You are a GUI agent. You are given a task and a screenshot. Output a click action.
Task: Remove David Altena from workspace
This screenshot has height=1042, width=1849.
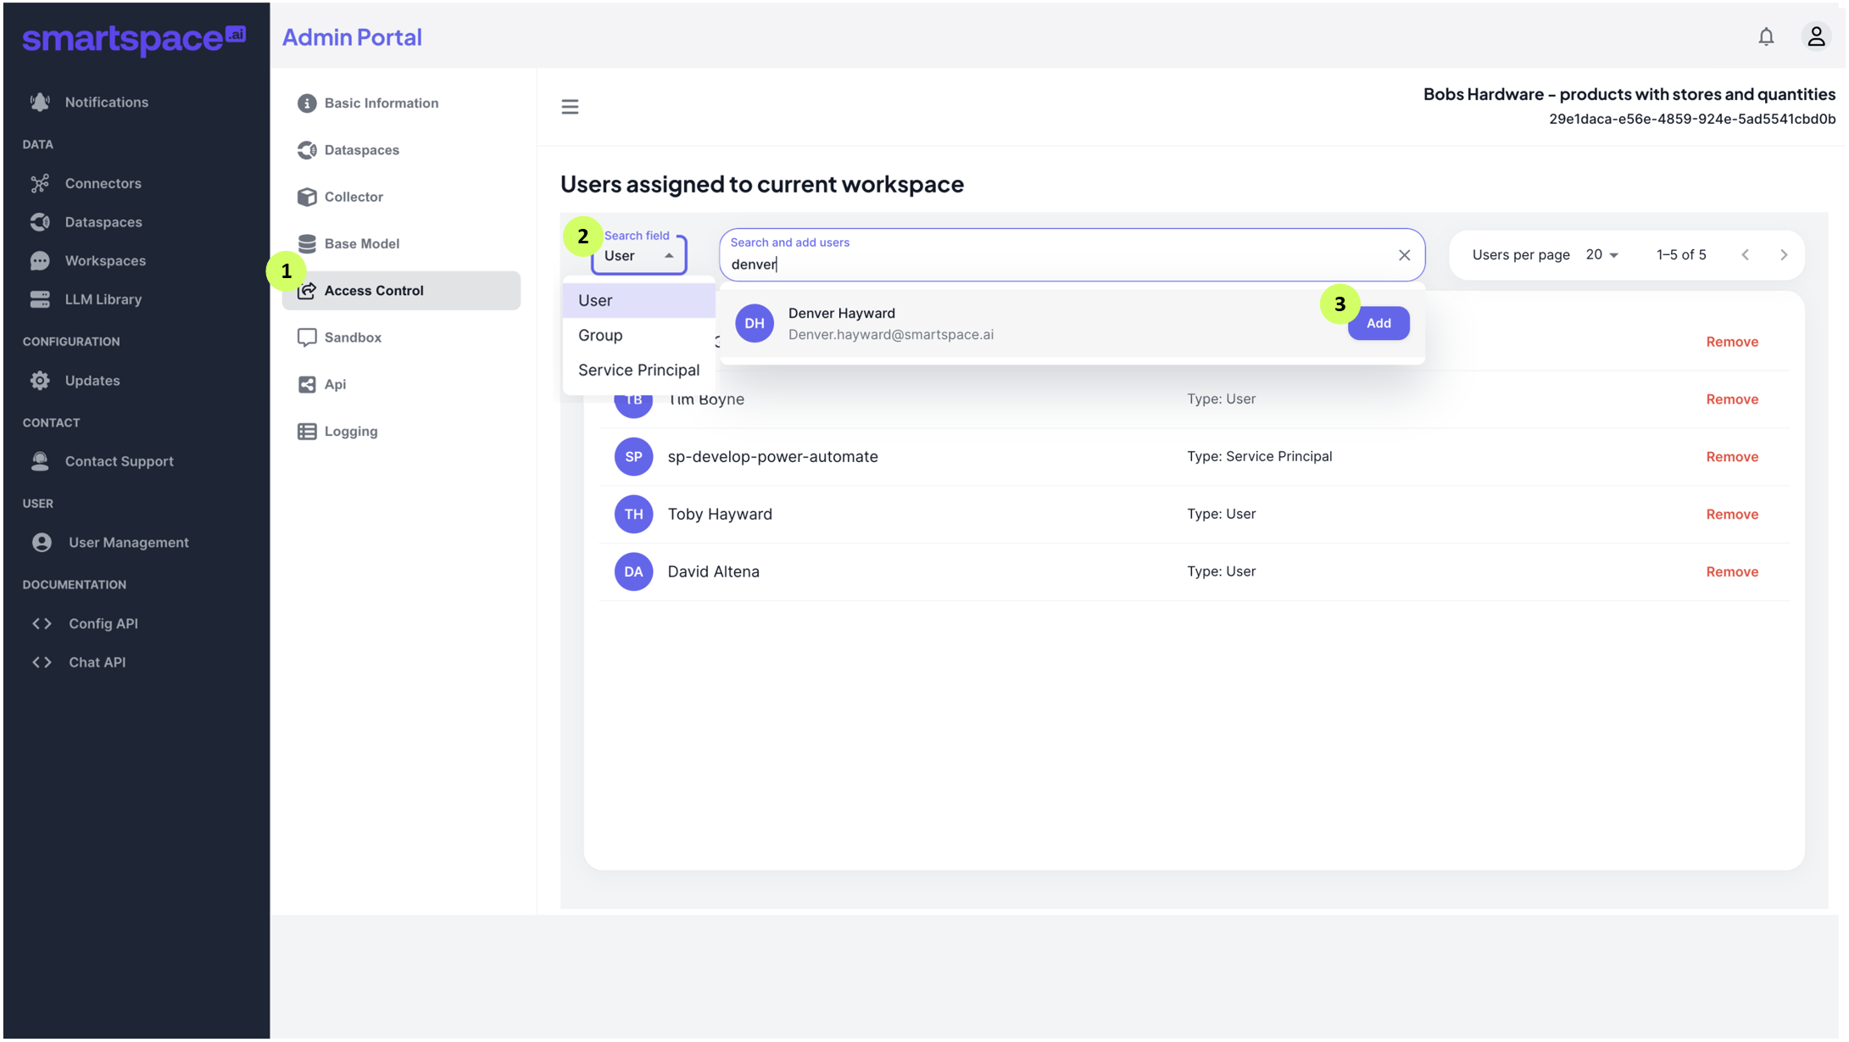point(1731,572)
